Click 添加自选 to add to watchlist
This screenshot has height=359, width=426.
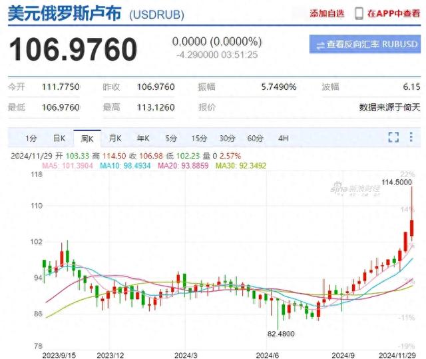point(327,14)
